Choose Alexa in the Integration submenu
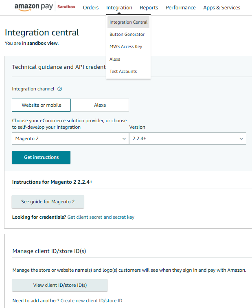Screen dimensions: 252x308 pos(115,59)
